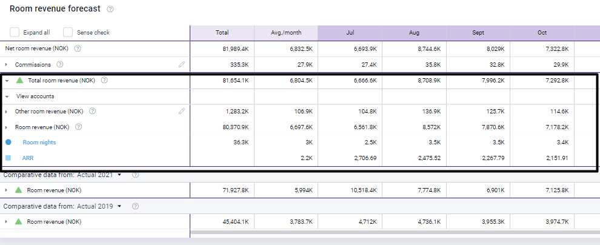Collapse the Total room revenue row
This screenshot has width=600, height=245.
click(6, 80)
